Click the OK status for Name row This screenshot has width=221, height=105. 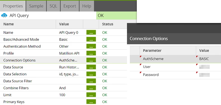pos(105,32)
